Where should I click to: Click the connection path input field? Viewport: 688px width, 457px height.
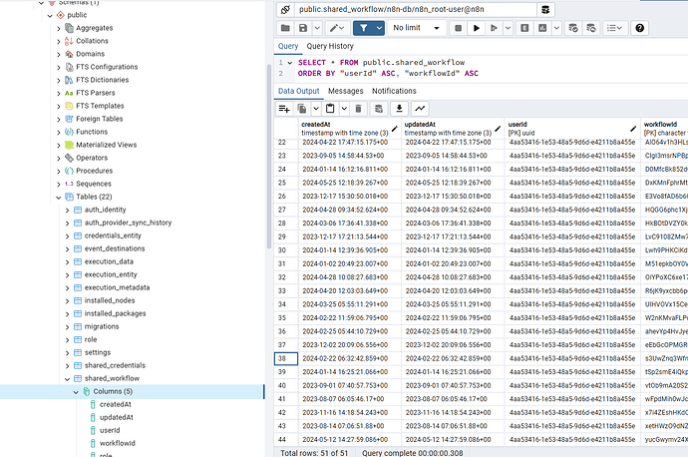click(416, 10)
